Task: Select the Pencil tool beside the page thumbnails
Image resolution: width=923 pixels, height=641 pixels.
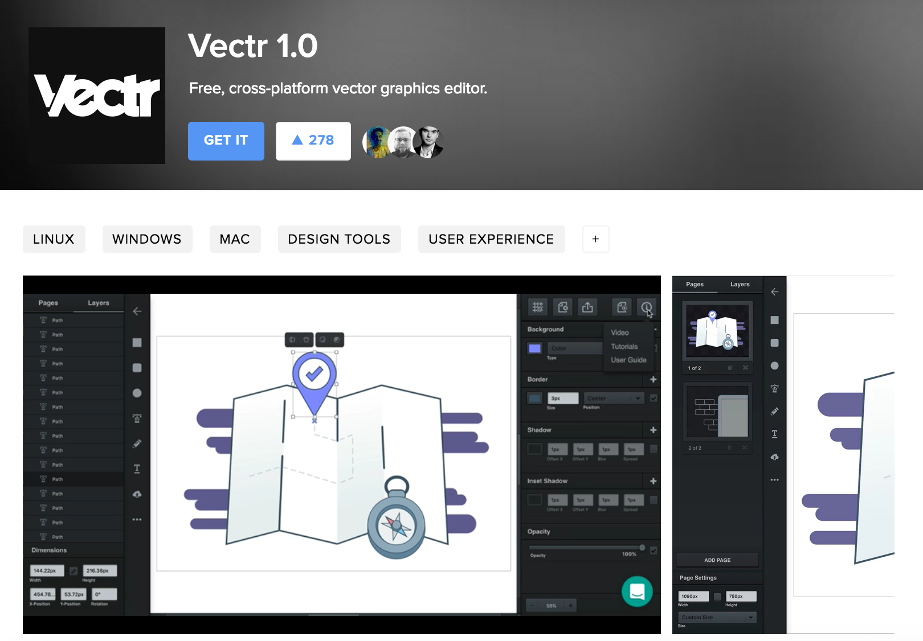Action: [x=774, y=411]
